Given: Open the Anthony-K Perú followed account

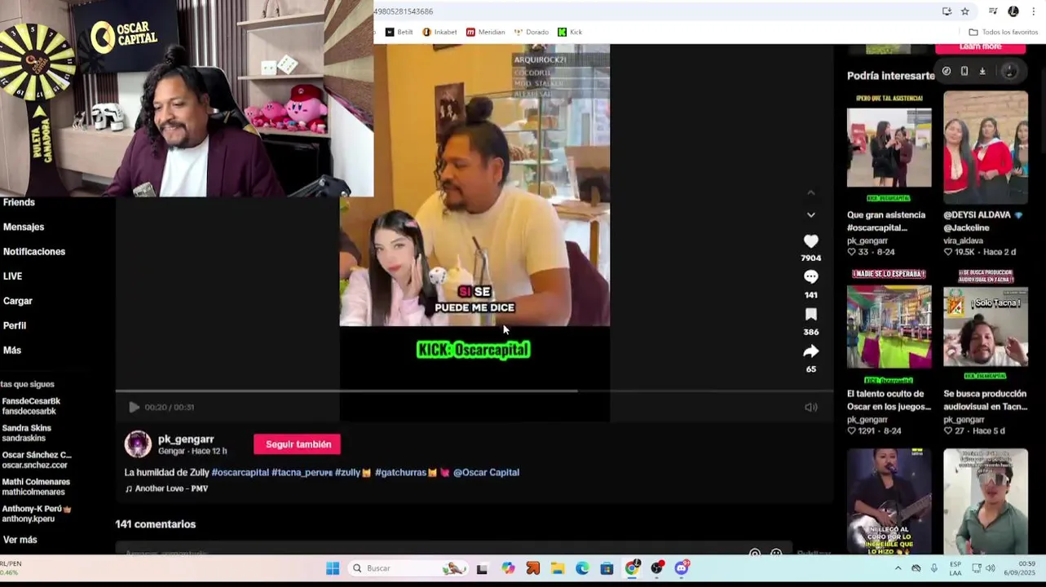Looking at the screenshot, I should 36,513.
